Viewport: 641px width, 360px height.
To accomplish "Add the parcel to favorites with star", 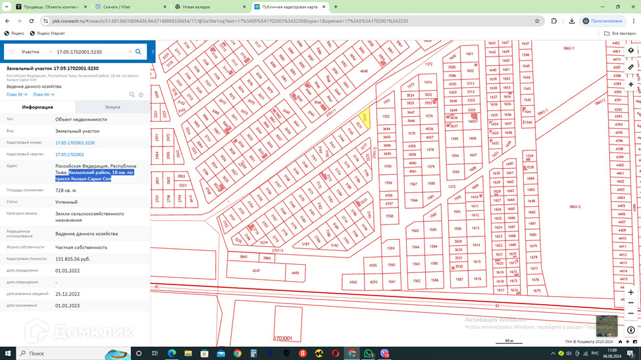I will coord(141,95).
